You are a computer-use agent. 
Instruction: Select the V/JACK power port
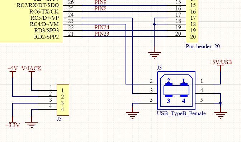(x=32, y=69)
